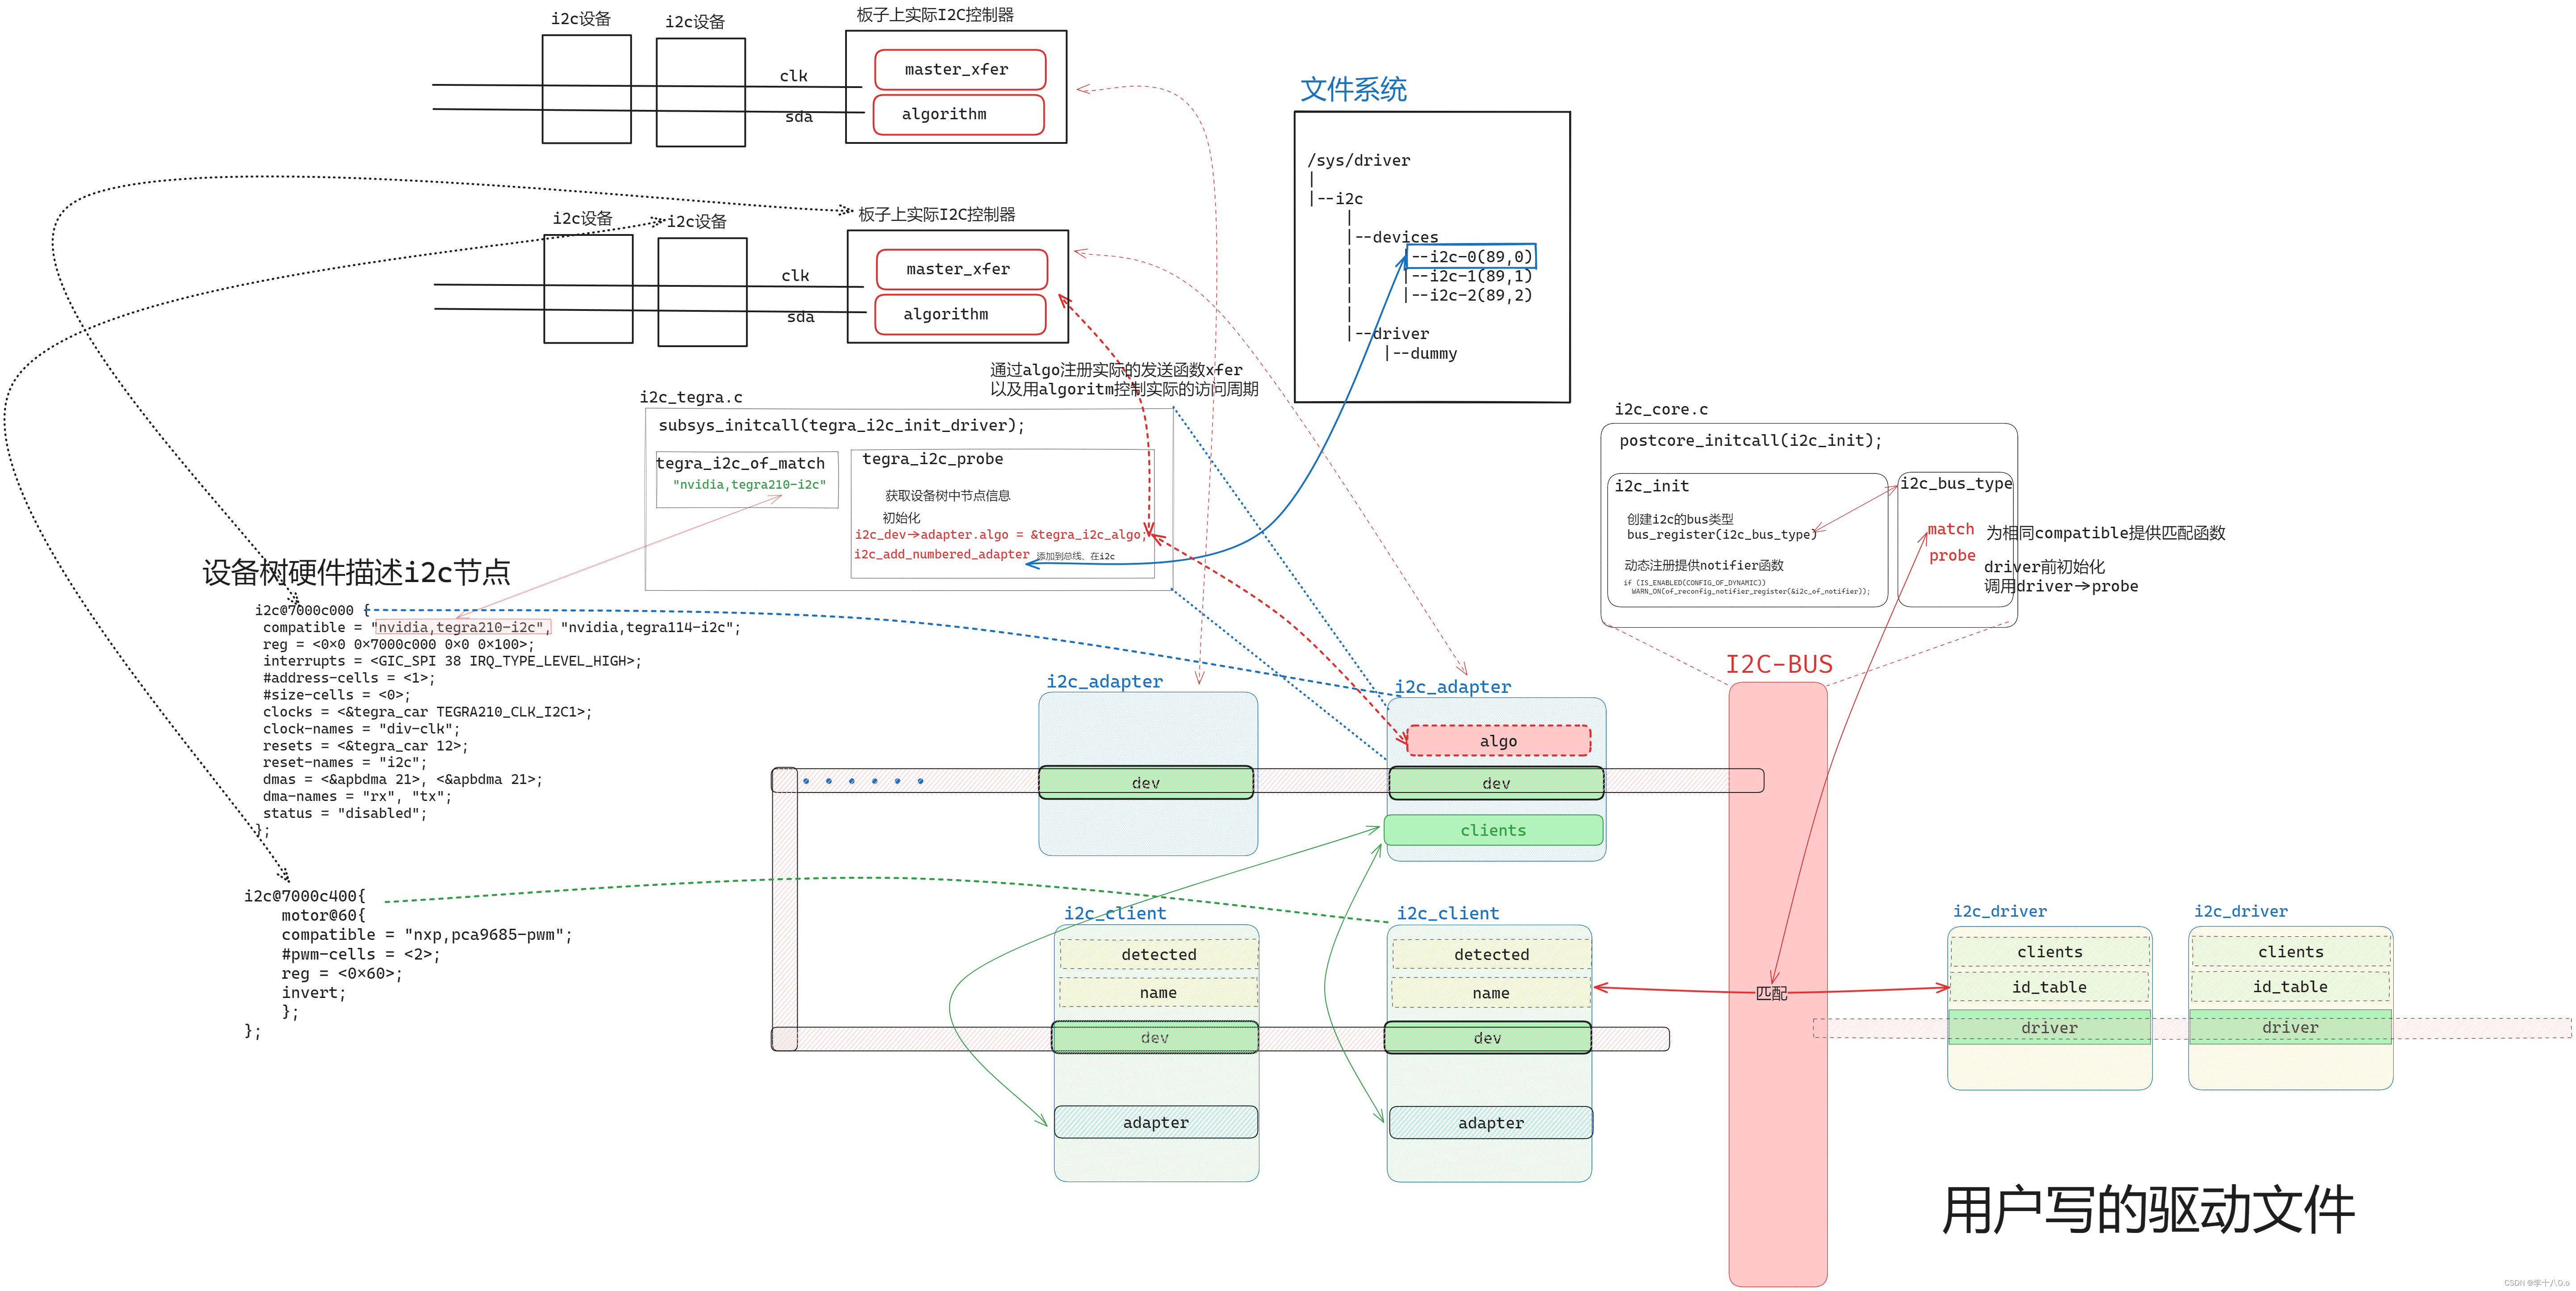Click dev field in i2c_adapter containing algo
The height and width of the screenshot is (1291, 2576).
coord(1496,784)
